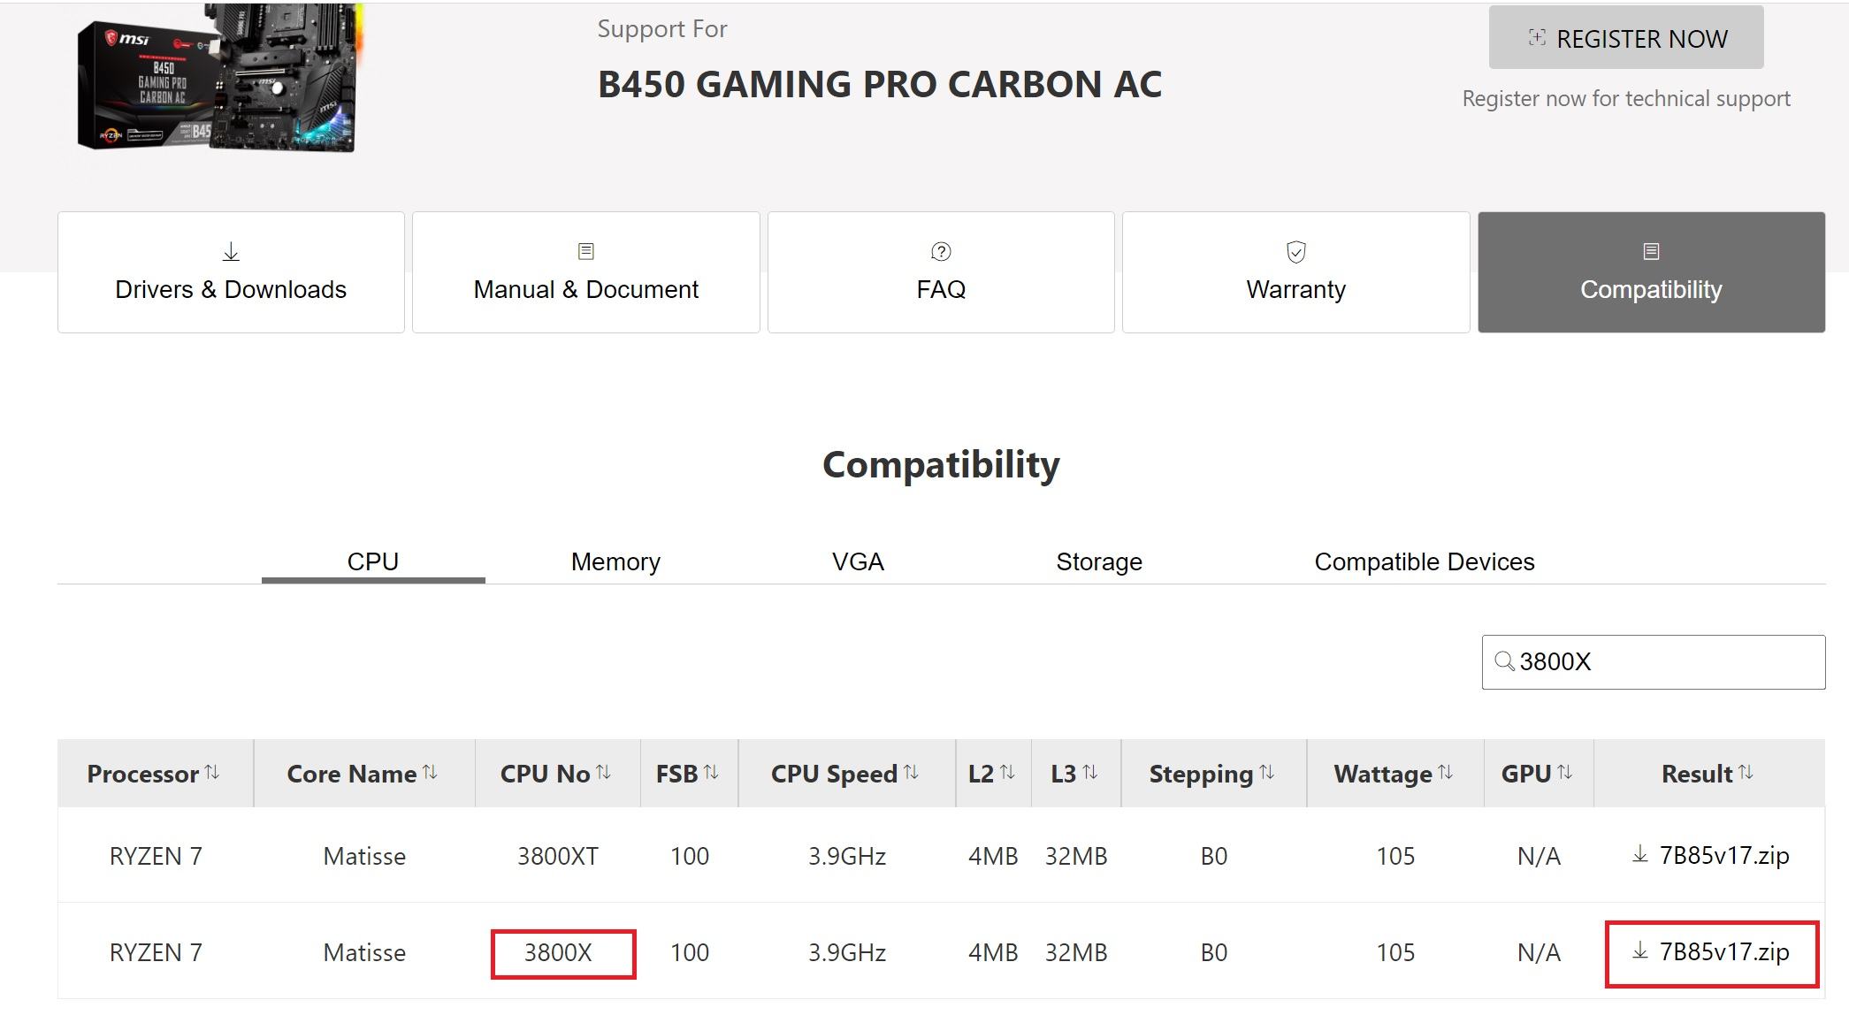This screenshot has height=1023, width=1849.
Task: Click the CPU Speed sort icon
Action: 911,773
